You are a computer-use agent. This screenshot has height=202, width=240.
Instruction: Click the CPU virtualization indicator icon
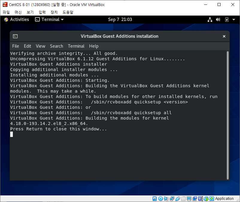click(200, 199)
